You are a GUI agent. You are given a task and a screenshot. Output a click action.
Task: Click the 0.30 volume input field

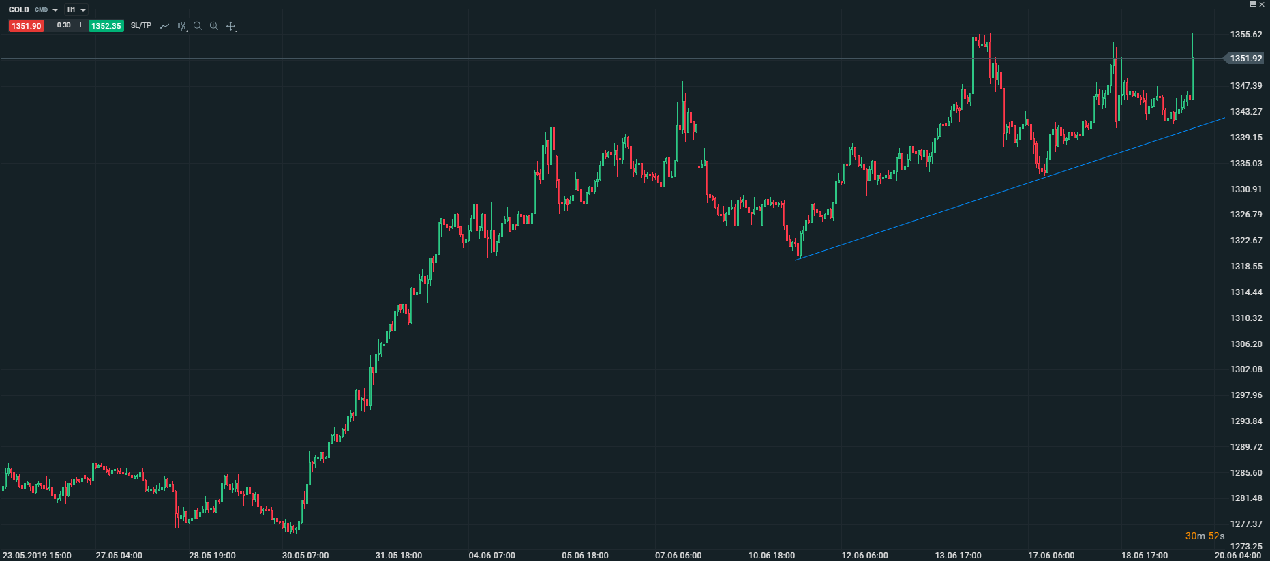coord(64,25)
